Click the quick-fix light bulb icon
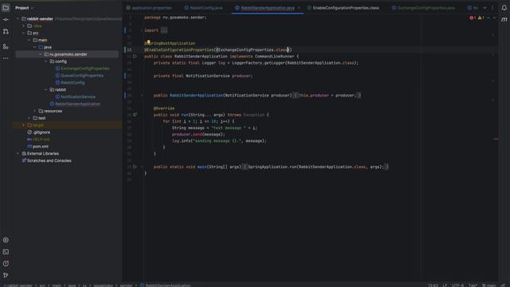Screen dimensions: 510x287 coord(148,42)
